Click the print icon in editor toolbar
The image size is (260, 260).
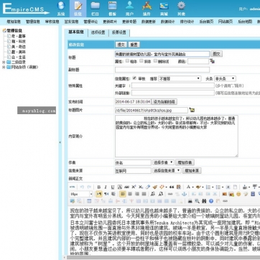coord(190,201)
